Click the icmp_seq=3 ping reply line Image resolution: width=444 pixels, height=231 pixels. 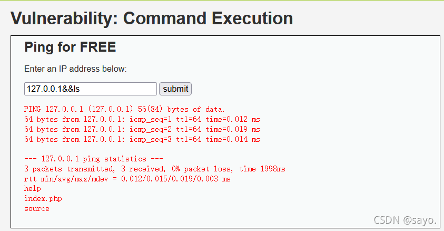pyautogui.click(x=142, y=139)
